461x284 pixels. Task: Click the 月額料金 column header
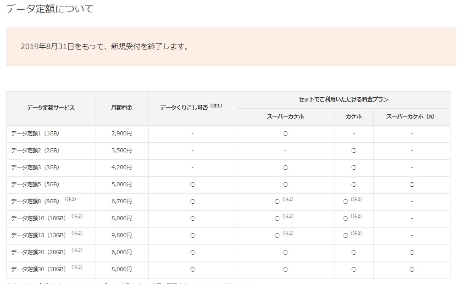point(122,108)
